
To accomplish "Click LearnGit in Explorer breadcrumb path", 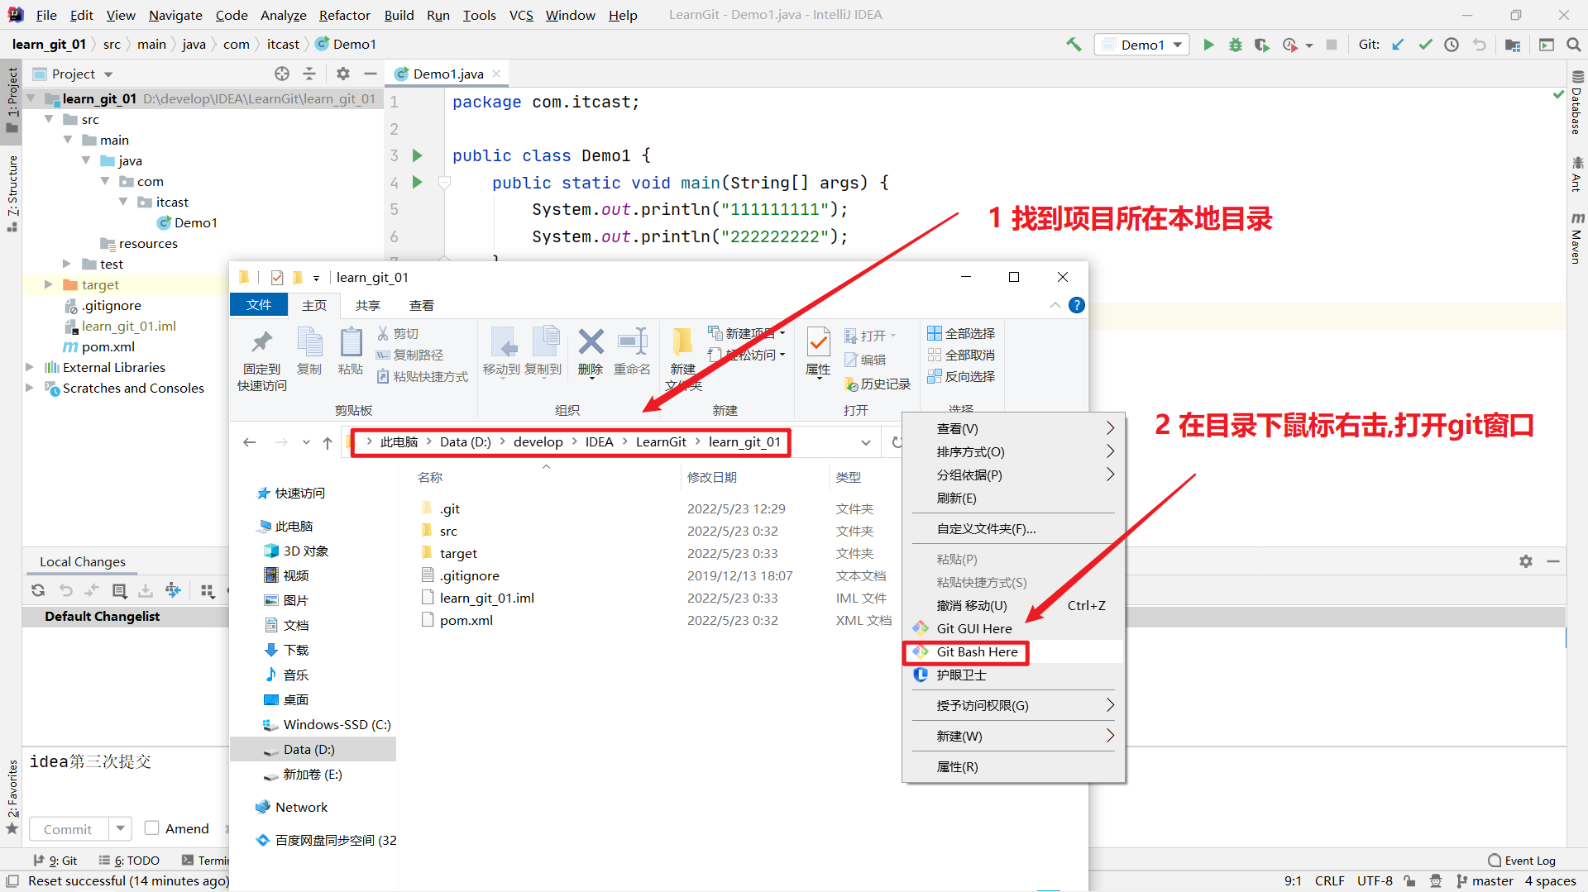I will pos(661,442).
